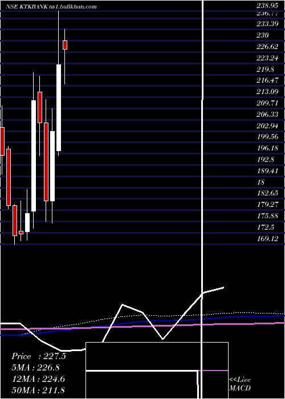Click the 216.47 price axis label
The width and height of the screenshot is (285, 399).
267,81
